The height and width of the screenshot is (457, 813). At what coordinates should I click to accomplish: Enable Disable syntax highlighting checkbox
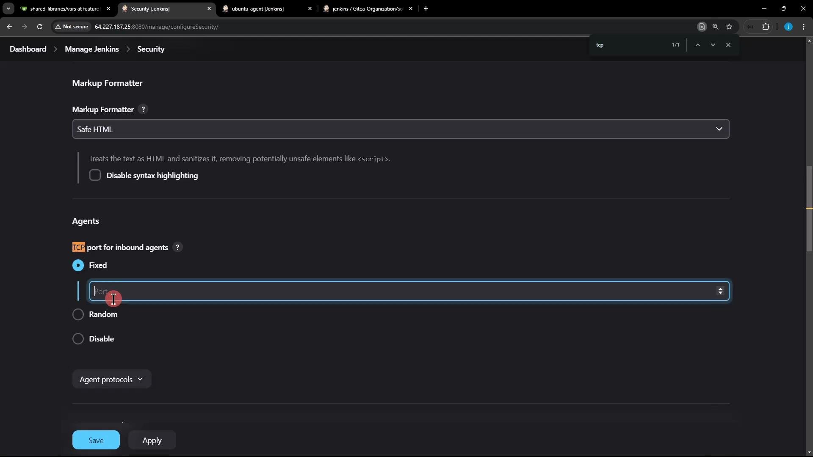[95, 175]
